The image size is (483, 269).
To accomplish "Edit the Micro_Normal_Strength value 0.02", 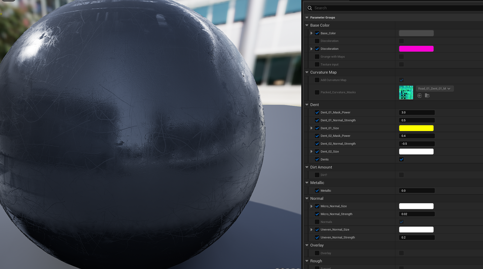I will pyautogui.click(x=417, y=214).
